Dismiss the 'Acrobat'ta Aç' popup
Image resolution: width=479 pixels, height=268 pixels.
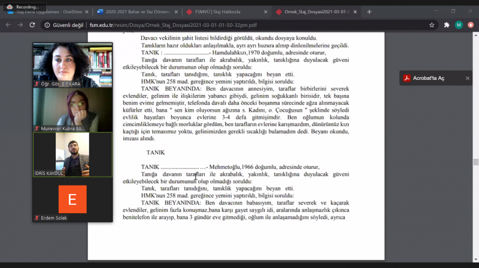click(x=468, y=78)
